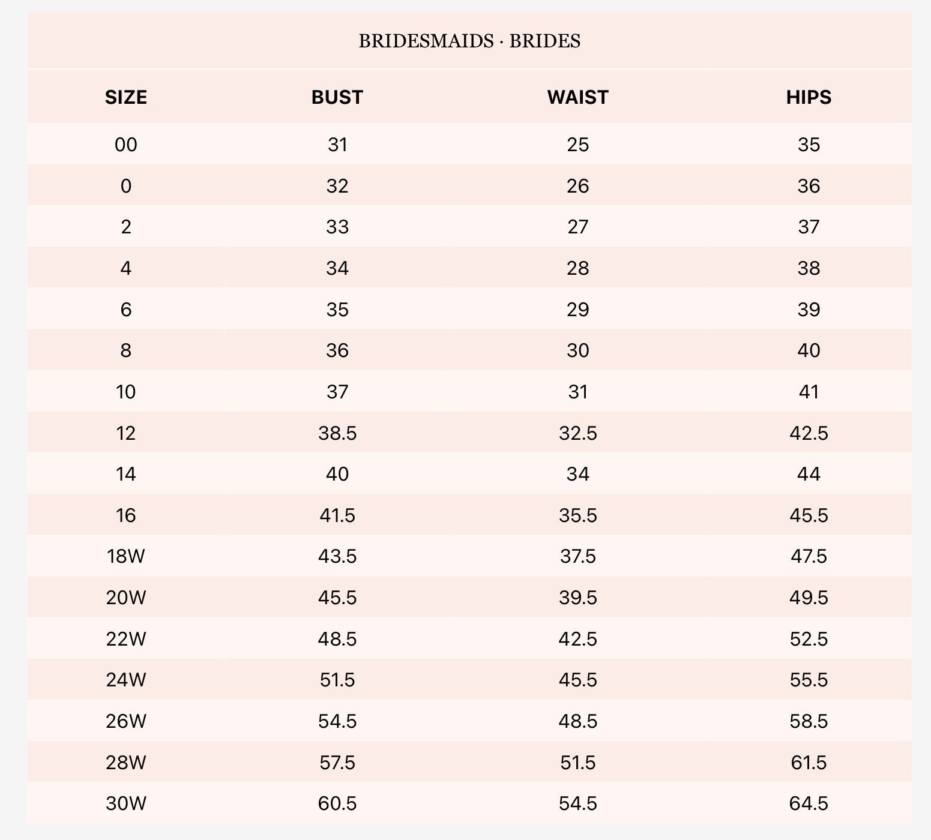This screenshot has width=931, height=840.
Task: Select the BUST column header
Action: 337,97
